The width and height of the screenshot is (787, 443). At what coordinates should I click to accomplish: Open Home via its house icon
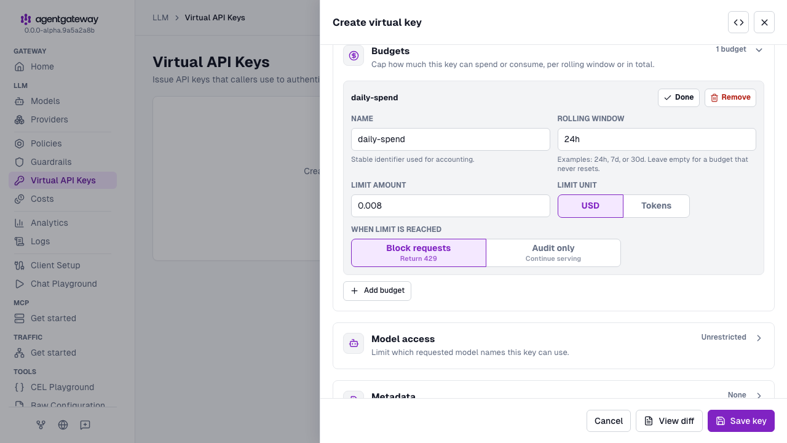(x=20, y=66)
